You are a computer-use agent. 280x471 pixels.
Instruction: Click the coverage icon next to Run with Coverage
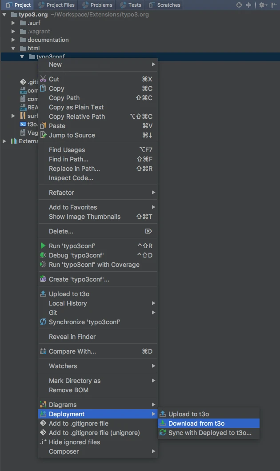tap(43, 264)
